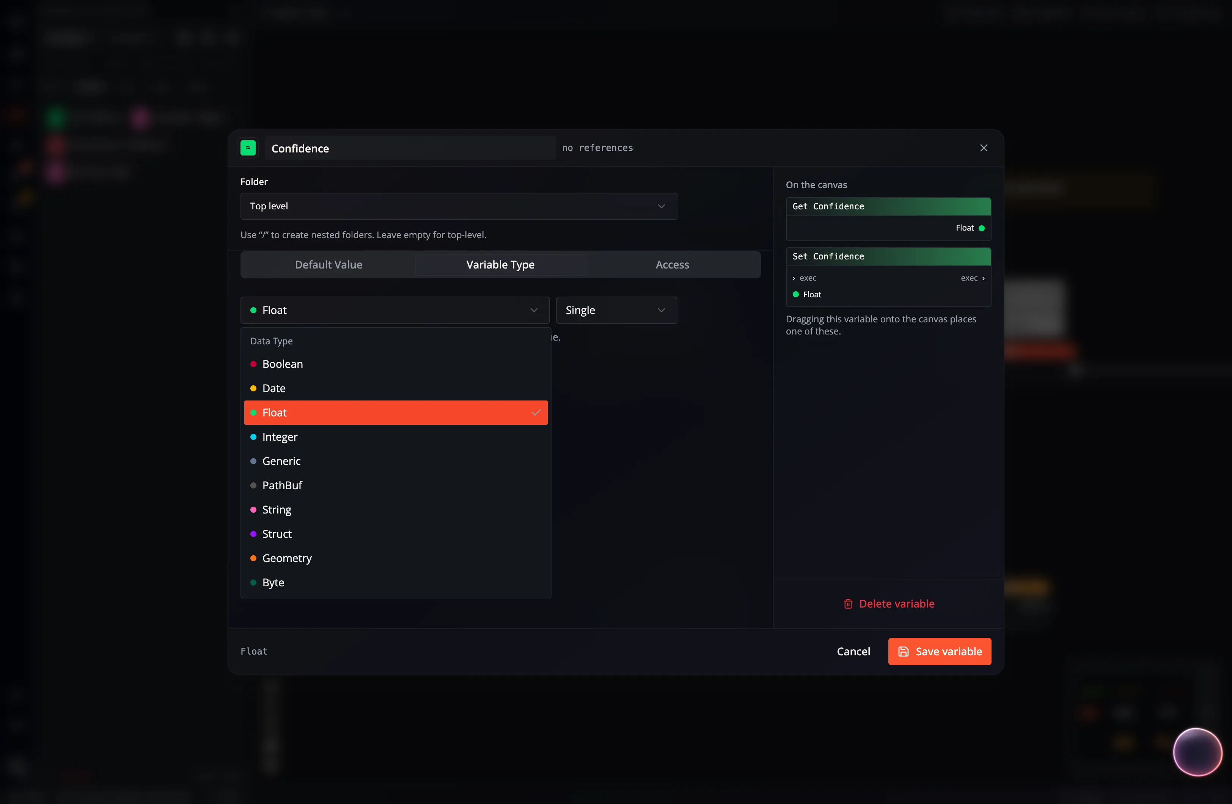1232x804 pixels.
Task: Save the variable
Action: (x=940, y=651)
